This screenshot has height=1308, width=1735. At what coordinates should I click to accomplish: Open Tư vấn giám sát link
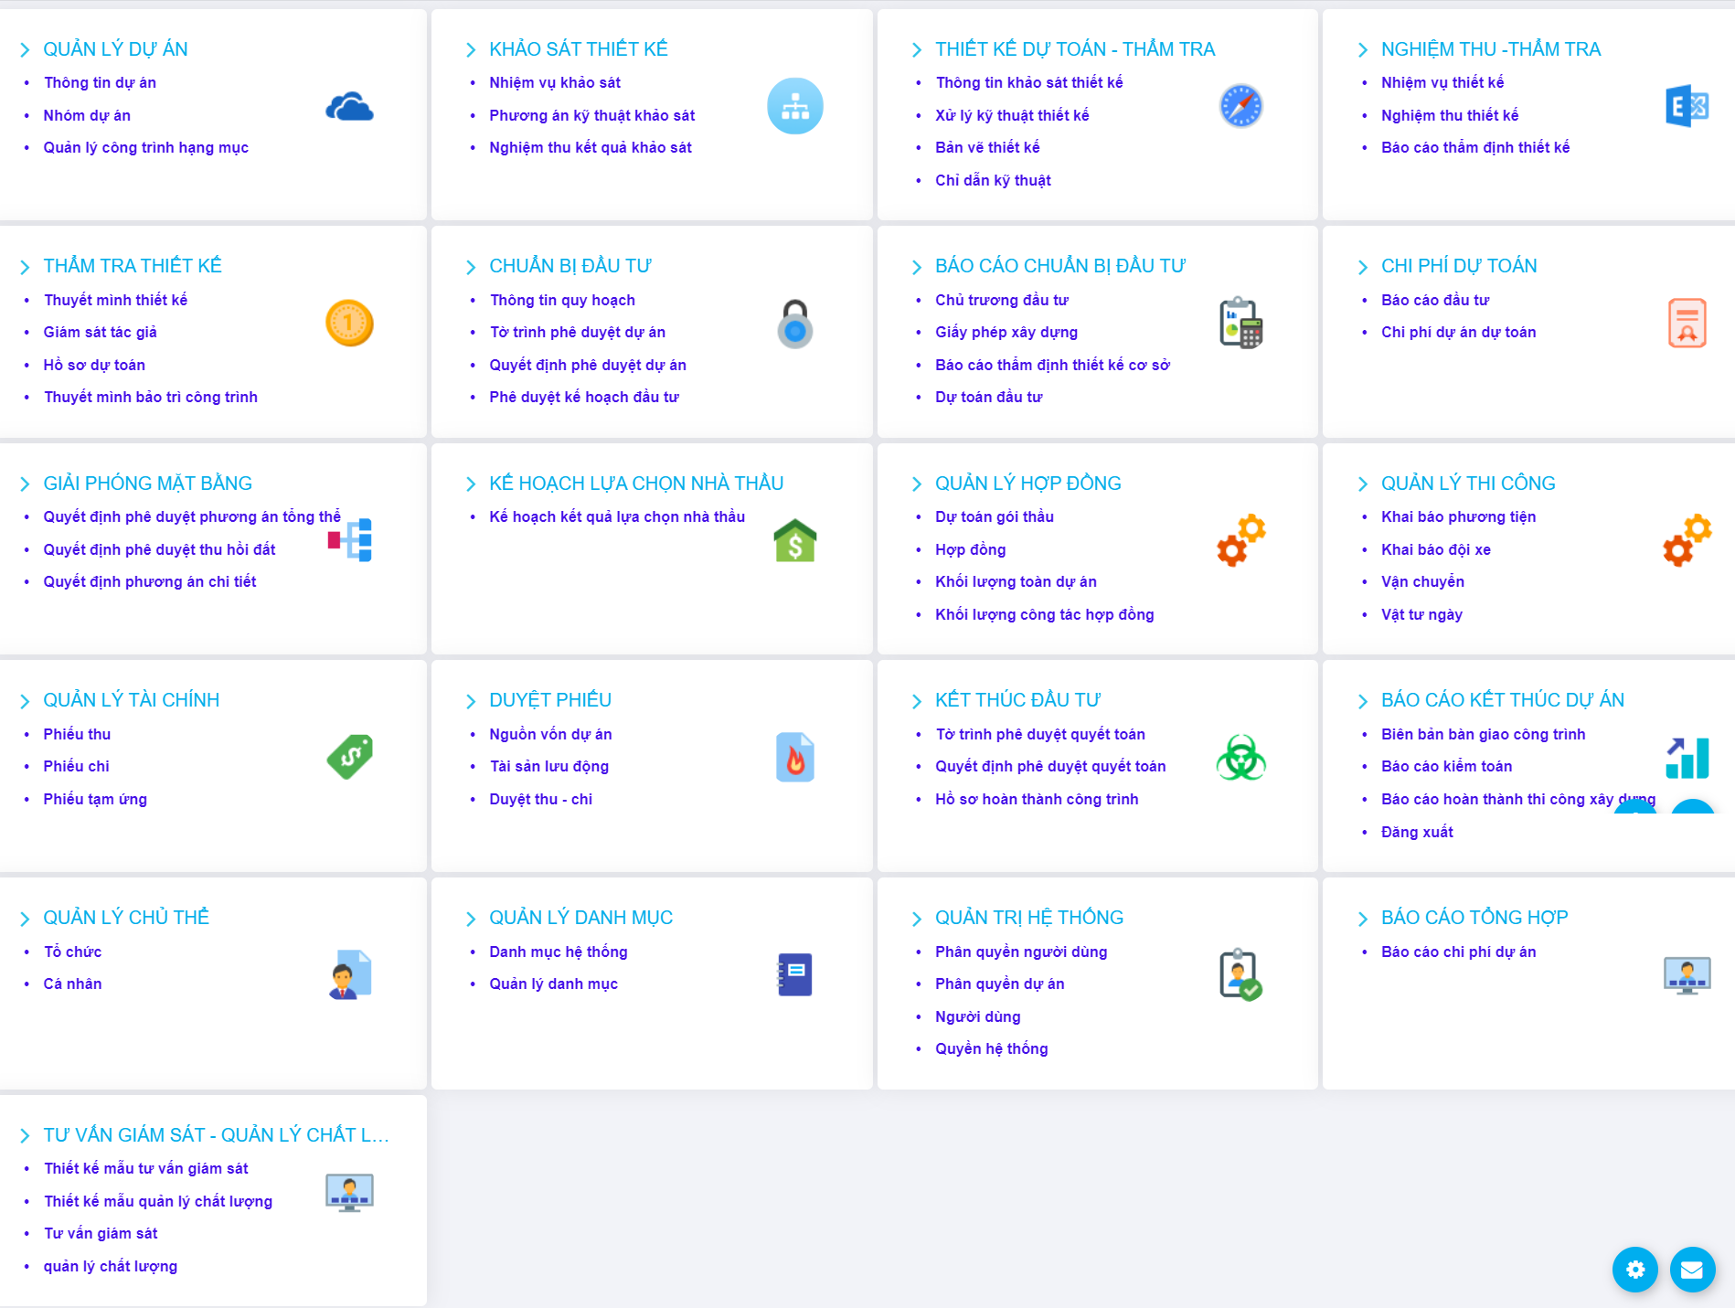[101, 1233]
